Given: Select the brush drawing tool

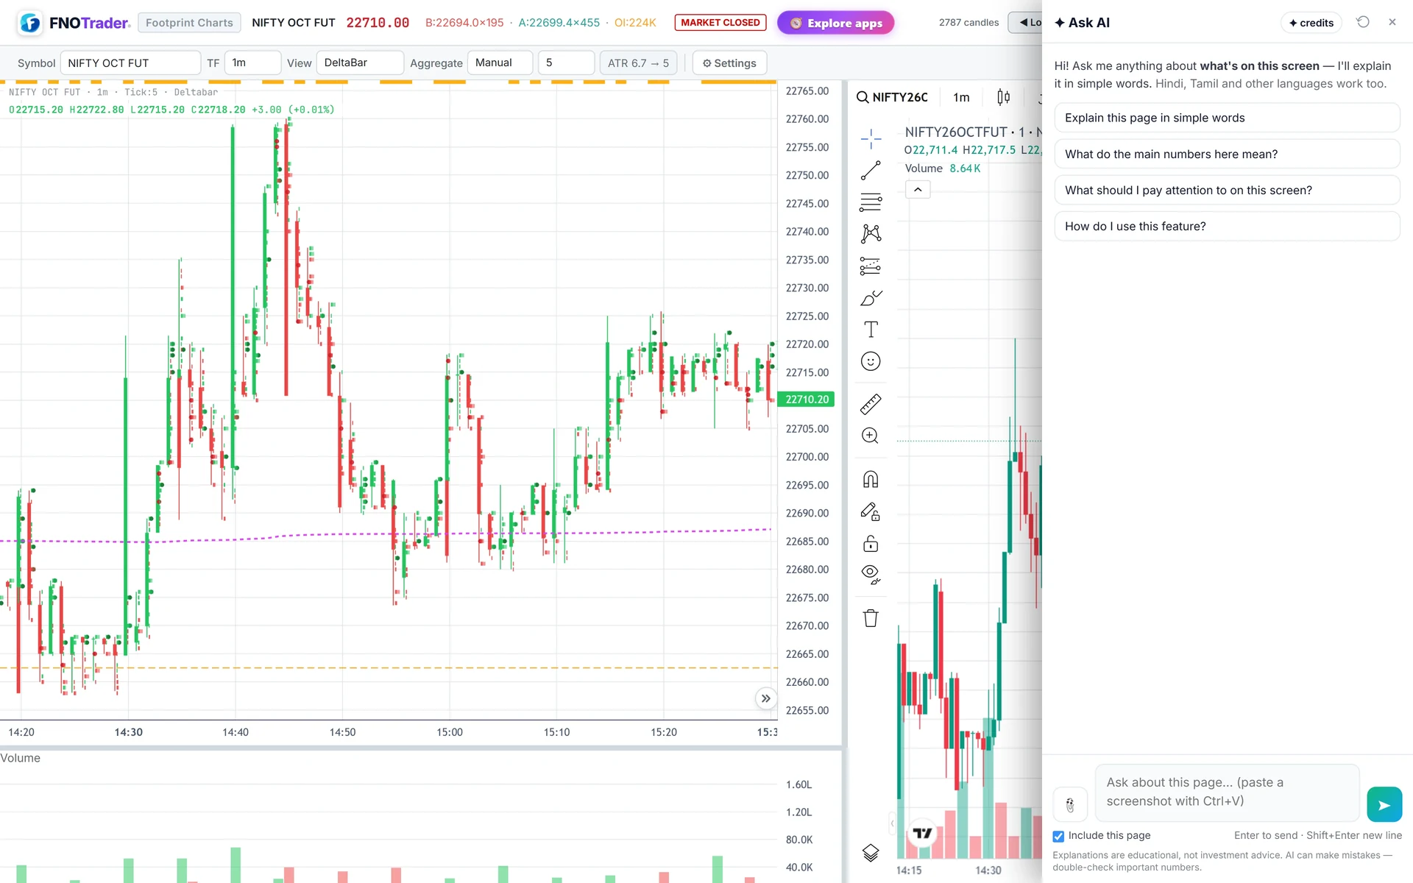Looking at the screenshot, I should click(x=871, y=298).
